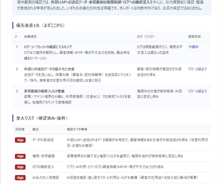Click the High badge for 'AI出力の人間確認'
This screenshot has width=223, height=184.
(20, 178)
